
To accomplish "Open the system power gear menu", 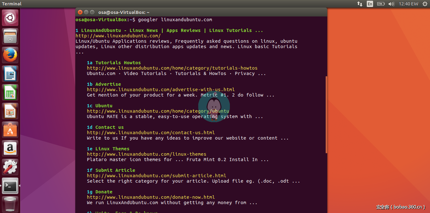I will coord(425,4).
